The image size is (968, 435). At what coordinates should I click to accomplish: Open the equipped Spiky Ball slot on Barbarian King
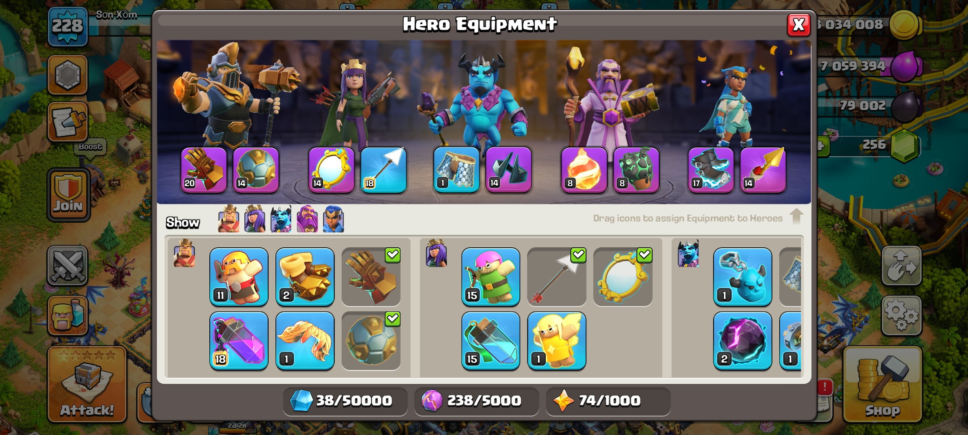(x=256, y=170)
